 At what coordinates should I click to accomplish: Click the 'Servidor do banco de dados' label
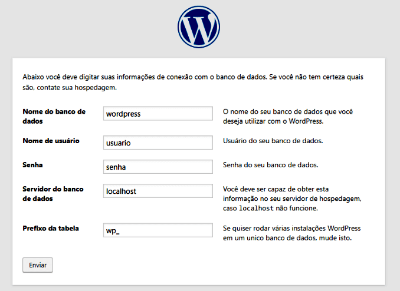53,194
